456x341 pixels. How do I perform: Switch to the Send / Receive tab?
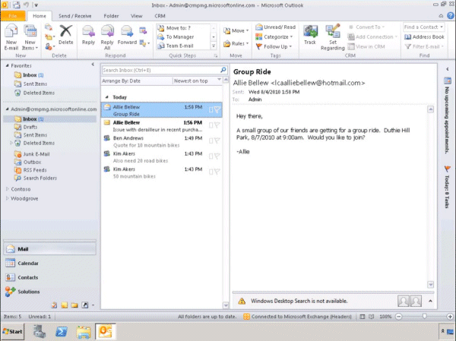pyautogui.click(x=75, y=16)
